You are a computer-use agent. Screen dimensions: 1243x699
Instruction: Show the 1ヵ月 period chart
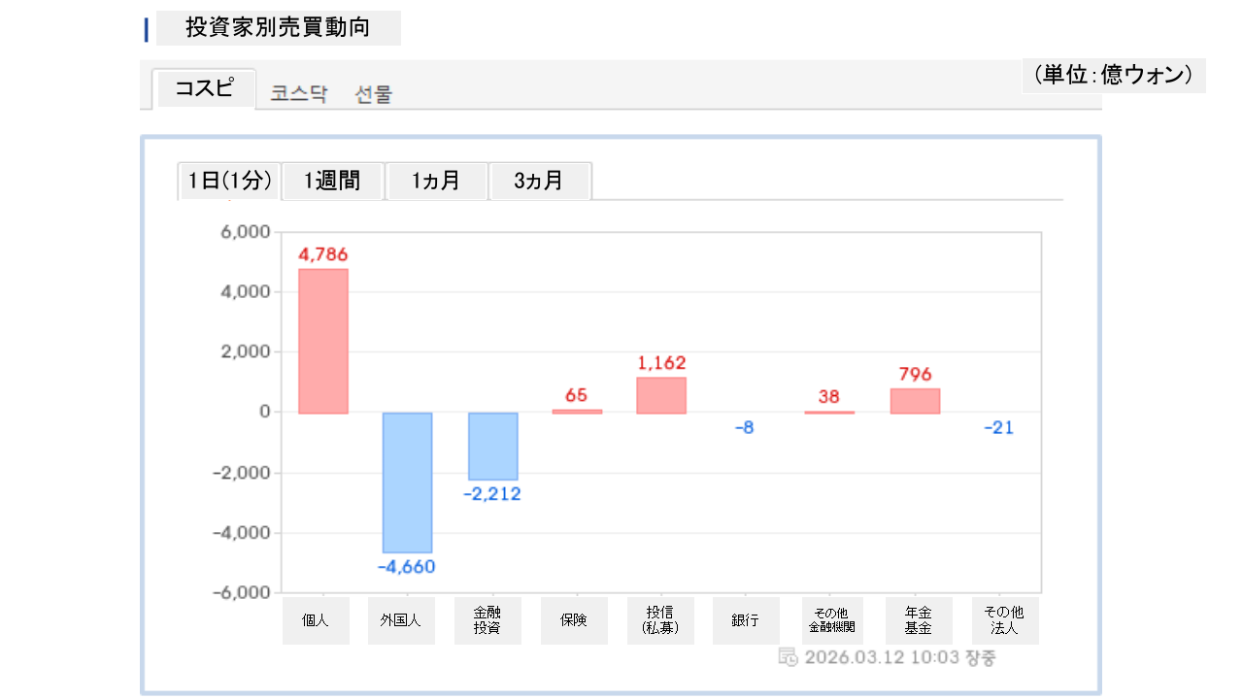pyautogui.click(x=436, y=181)
